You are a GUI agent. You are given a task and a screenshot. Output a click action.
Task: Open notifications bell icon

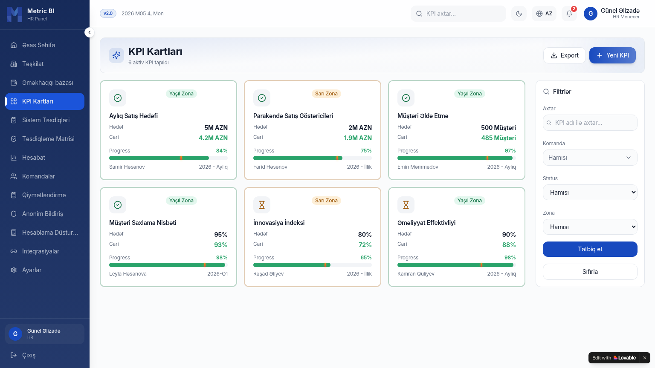click(x=569, y=14)
